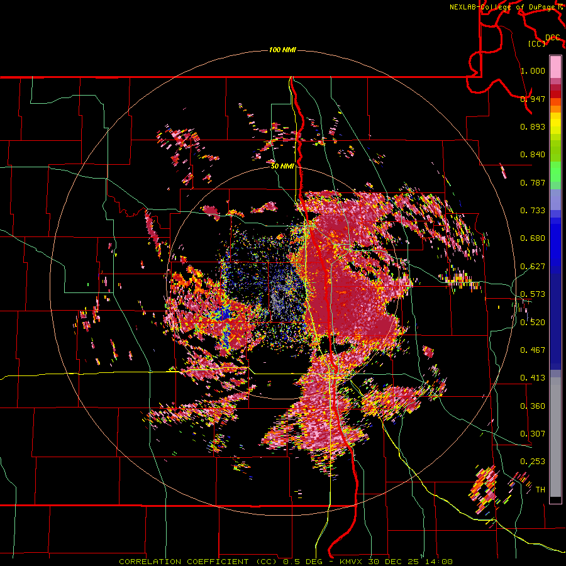Click the 0.787 scale value

pyautogui.click(x=533, y=182)
